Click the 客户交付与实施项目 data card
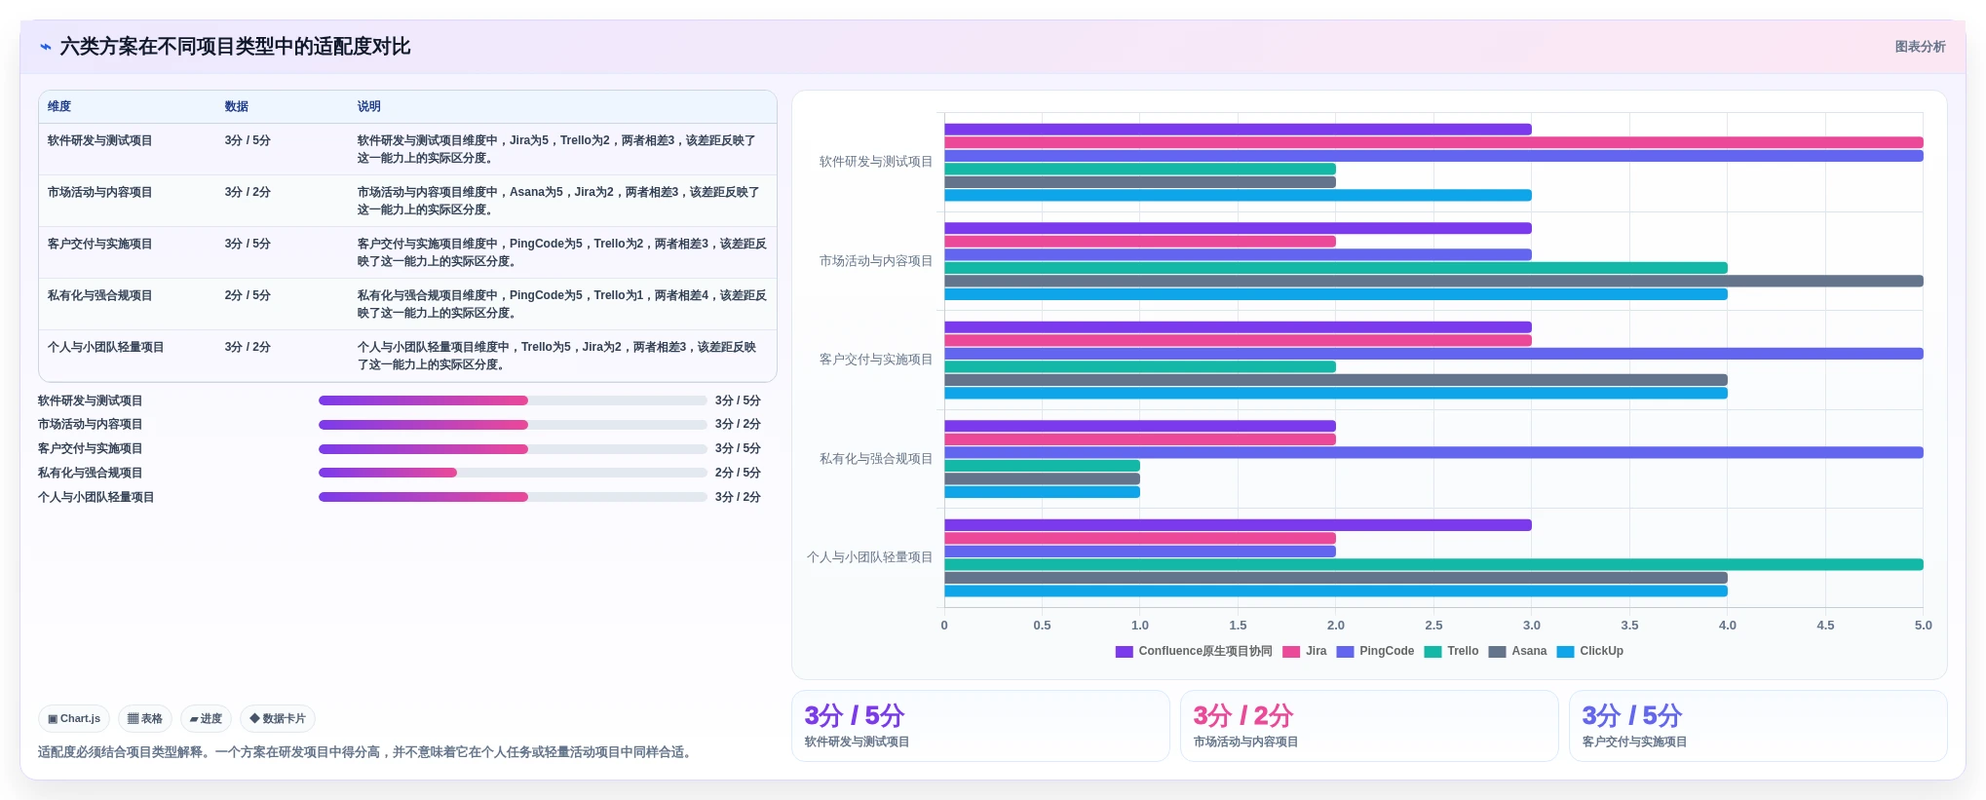 pyautogui.click(x=1758, y=726)
